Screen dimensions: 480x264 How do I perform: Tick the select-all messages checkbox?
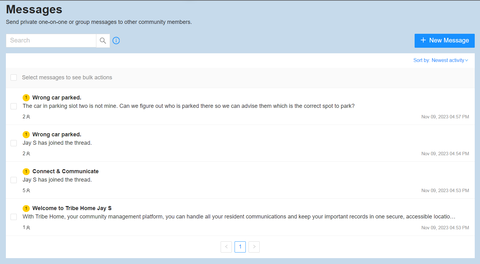[x=14, y=77]
